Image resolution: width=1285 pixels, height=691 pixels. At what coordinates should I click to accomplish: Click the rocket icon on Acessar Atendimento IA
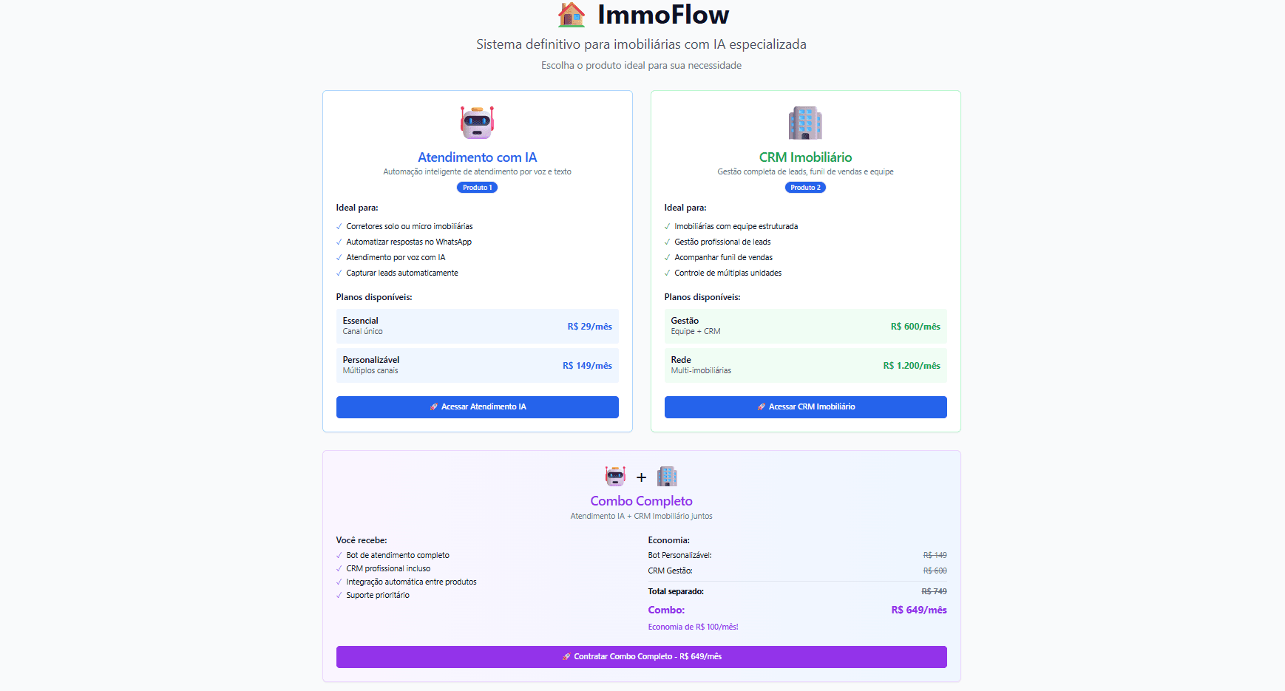pyautogui.click(x=433, y=406)
